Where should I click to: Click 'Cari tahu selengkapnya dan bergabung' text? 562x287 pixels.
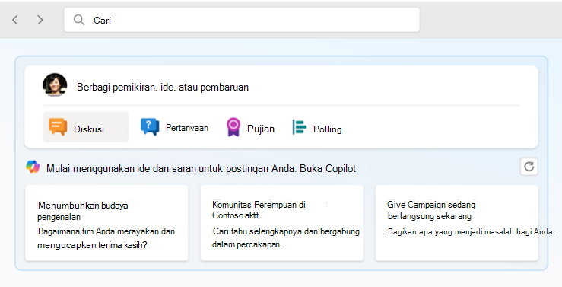(x=286, y=231)
